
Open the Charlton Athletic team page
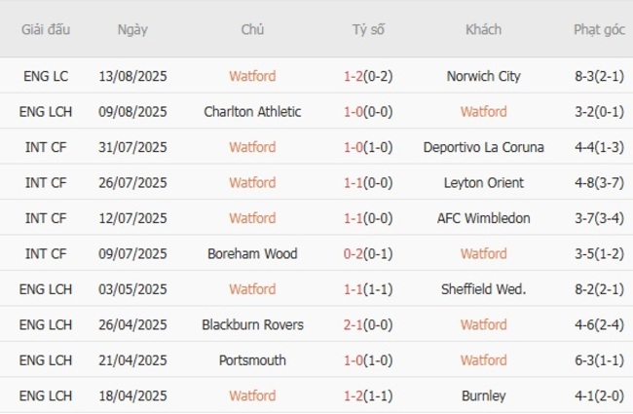click(252, 112)
